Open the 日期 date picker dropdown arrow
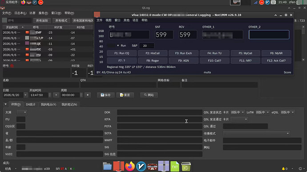 click(25, 95)
